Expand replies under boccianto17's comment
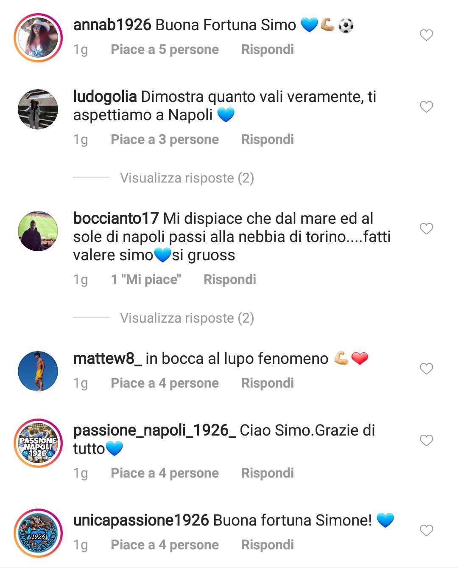The height and width of the screenshot is (568, 458). coord(187,318)
